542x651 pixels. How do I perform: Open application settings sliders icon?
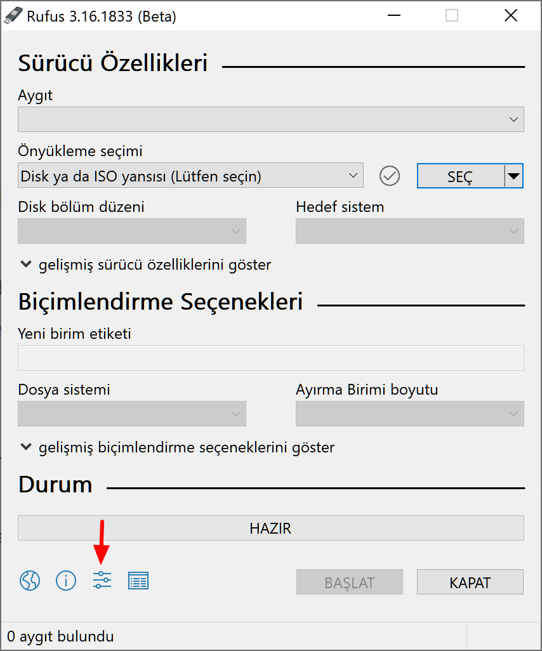pos(102,580)
